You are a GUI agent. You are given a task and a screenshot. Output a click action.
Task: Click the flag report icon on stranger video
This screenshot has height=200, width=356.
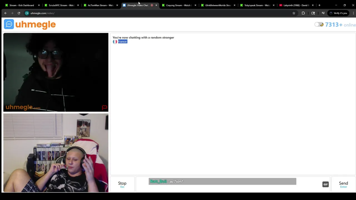tap(105, 107)
